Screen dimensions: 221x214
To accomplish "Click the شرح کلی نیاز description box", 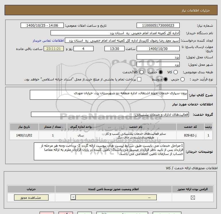I will [x=109, y=95].
